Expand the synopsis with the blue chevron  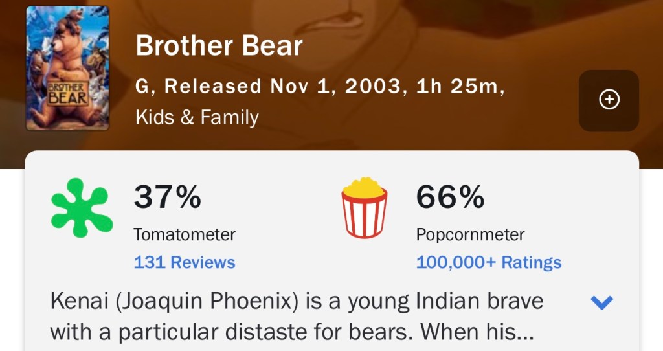click(602, 302)
